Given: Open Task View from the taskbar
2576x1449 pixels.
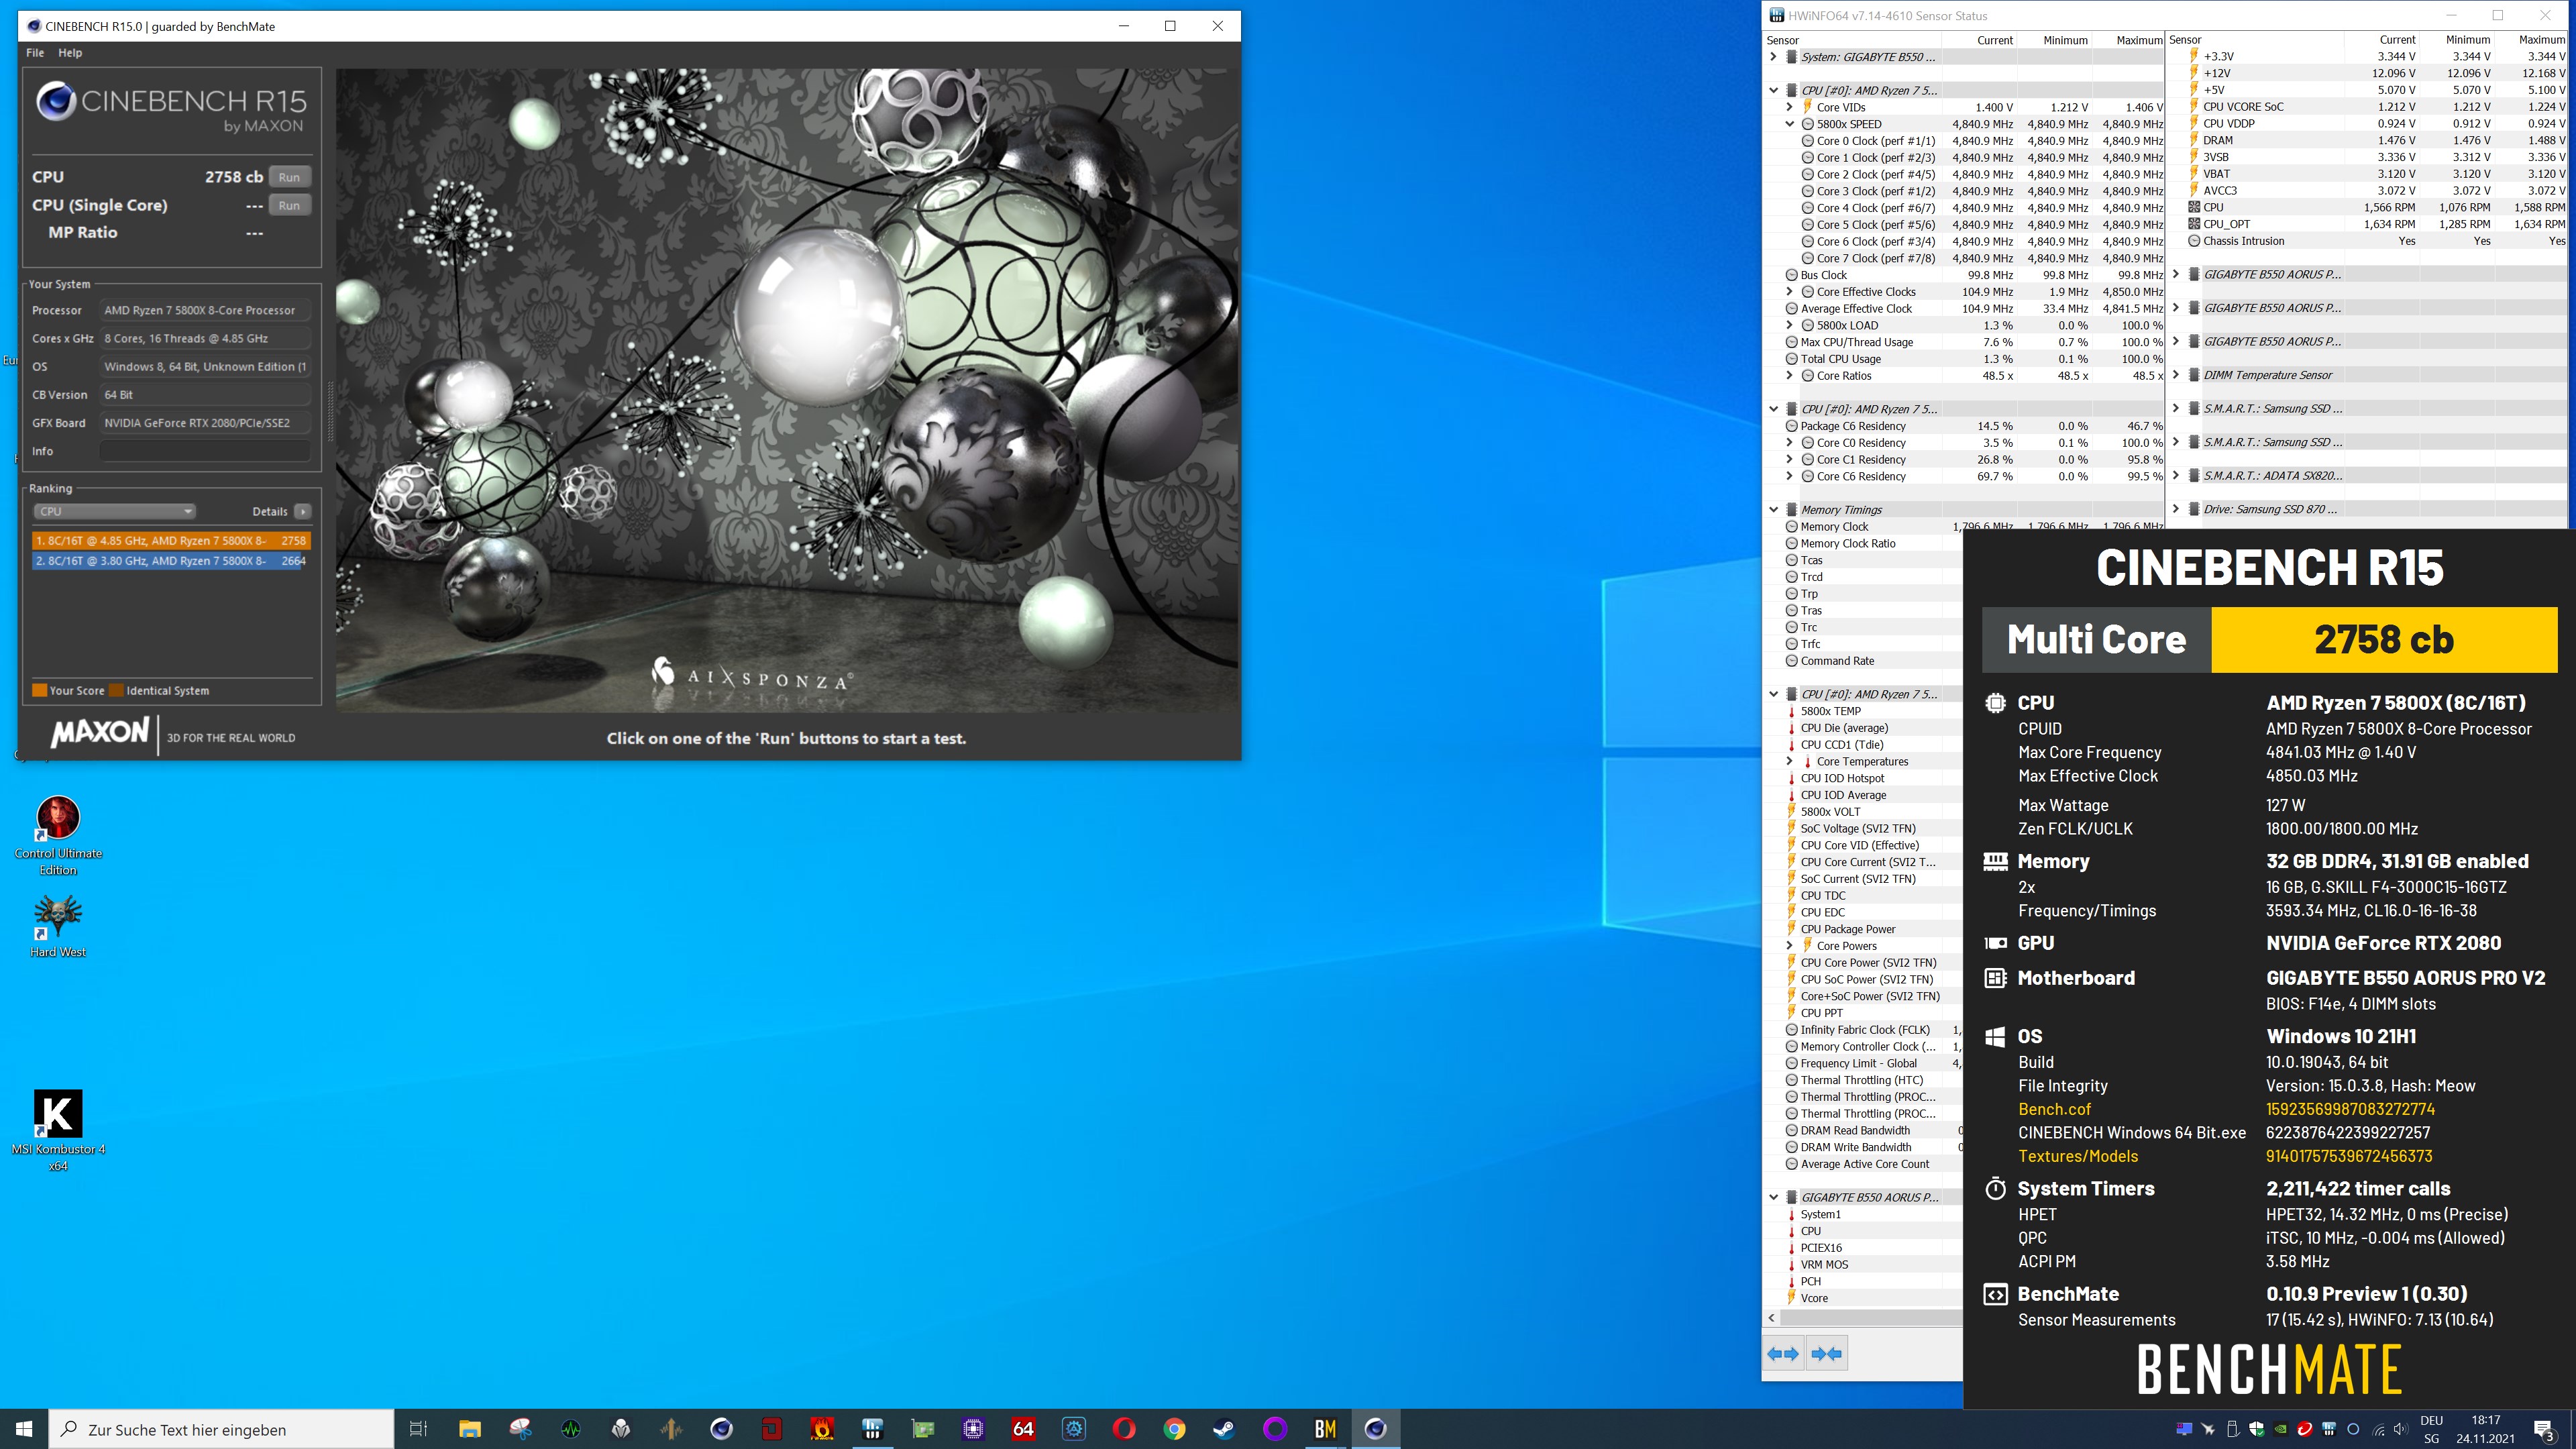Looking at the screenshot, I should 419,1429.
